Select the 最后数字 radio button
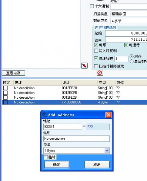147x181 pixels. (x=132, y=62)
